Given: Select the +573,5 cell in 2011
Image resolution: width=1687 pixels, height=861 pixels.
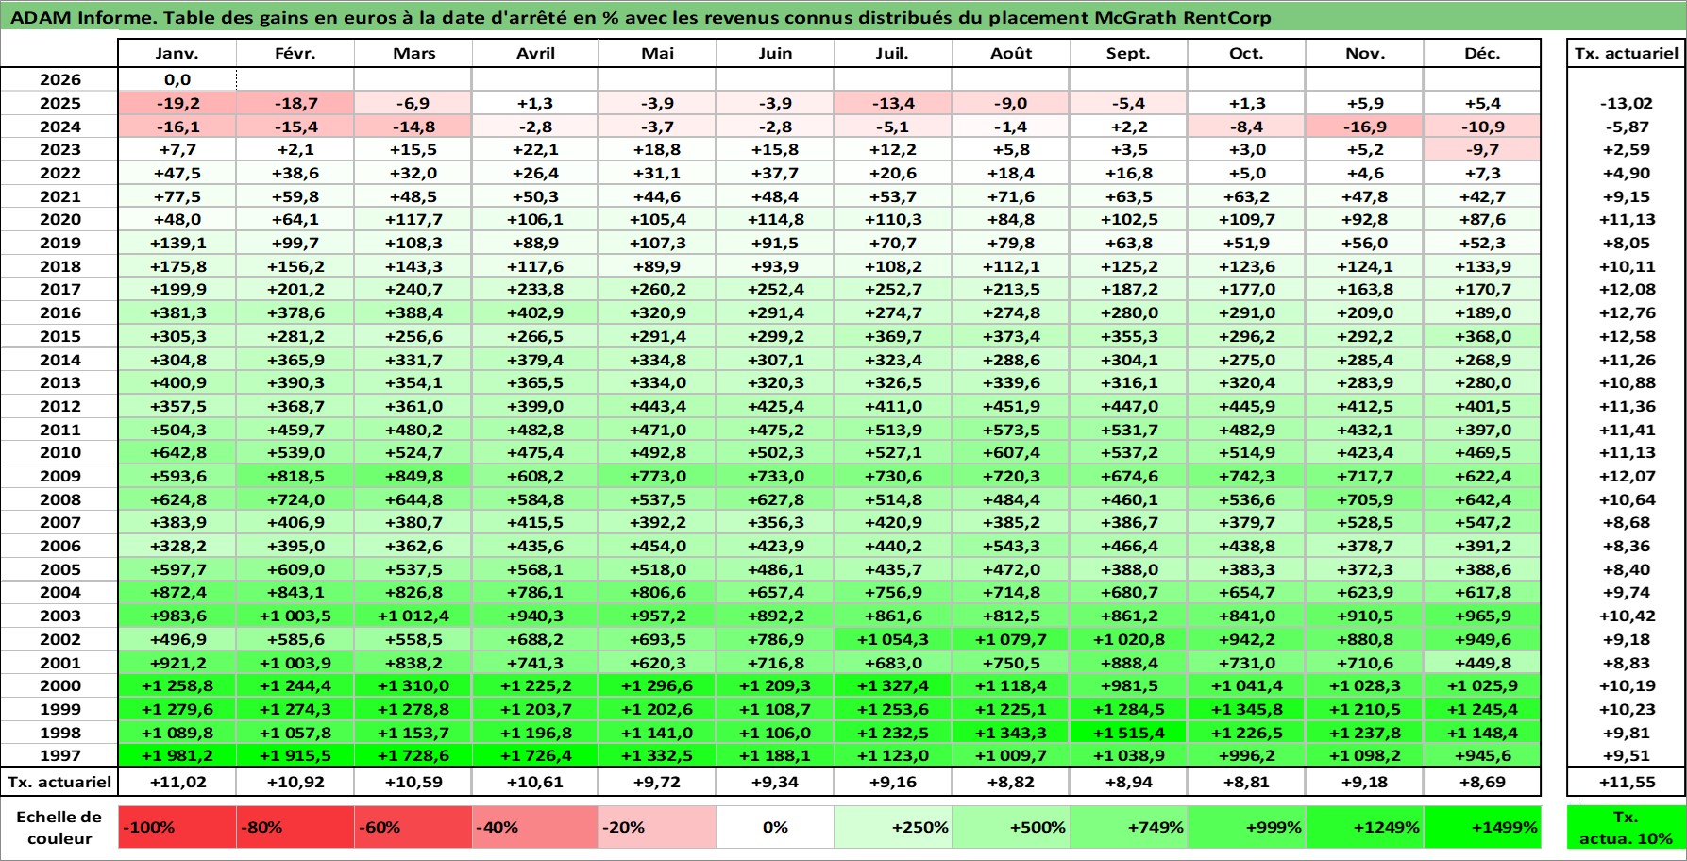Looking at the screenshot, I should pos(1011,430).
